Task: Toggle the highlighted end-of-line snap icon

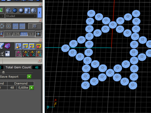Action: click(x=22, y=26)
